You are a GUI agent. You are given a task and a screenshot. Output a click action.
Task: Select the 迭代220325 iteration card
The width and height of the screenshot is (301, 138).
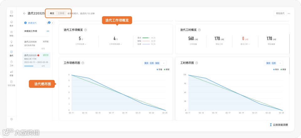(x=36, y=60)
